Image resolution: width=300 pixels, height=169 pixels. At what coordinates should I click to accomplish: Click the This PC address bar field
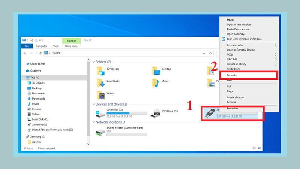125,53
